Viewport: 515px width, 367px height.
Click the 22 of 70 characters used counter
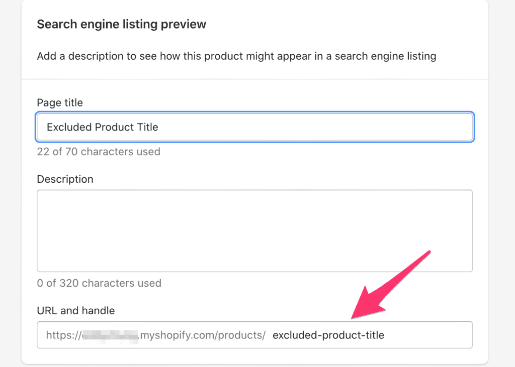point(99,152)
